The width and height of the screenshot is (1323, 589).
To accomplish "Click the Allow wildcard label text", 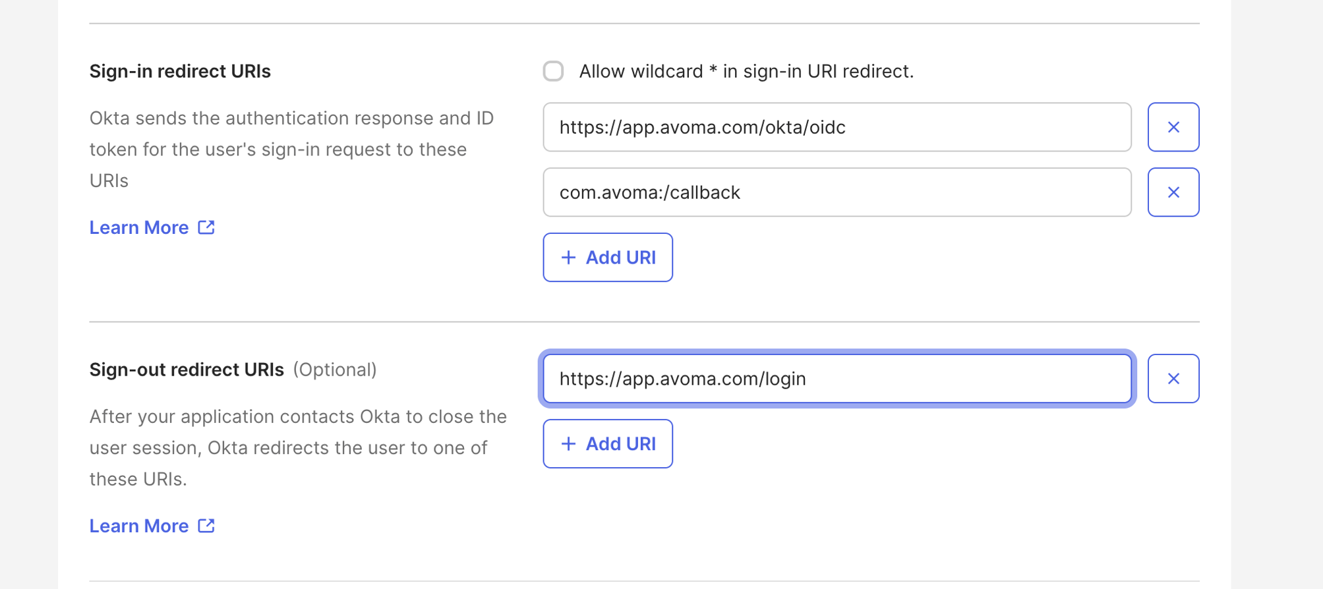I will pyautogui.click(x=746, y=71).
